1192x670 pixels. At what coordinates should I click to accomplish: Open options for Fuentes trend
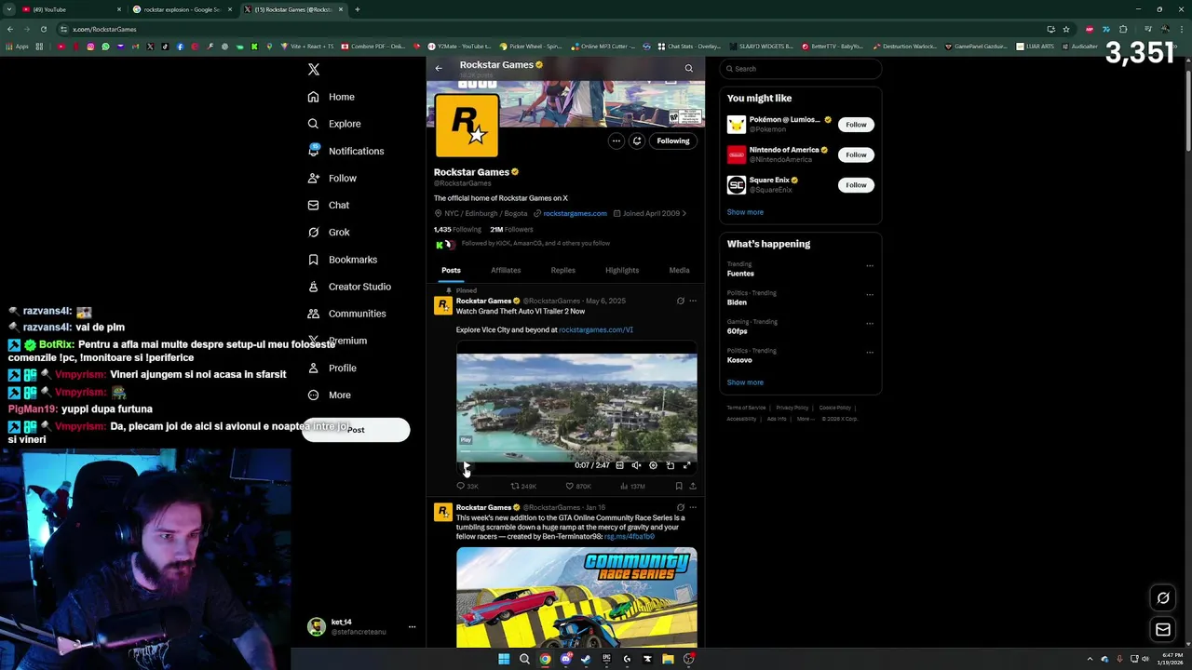click(870, 265)
